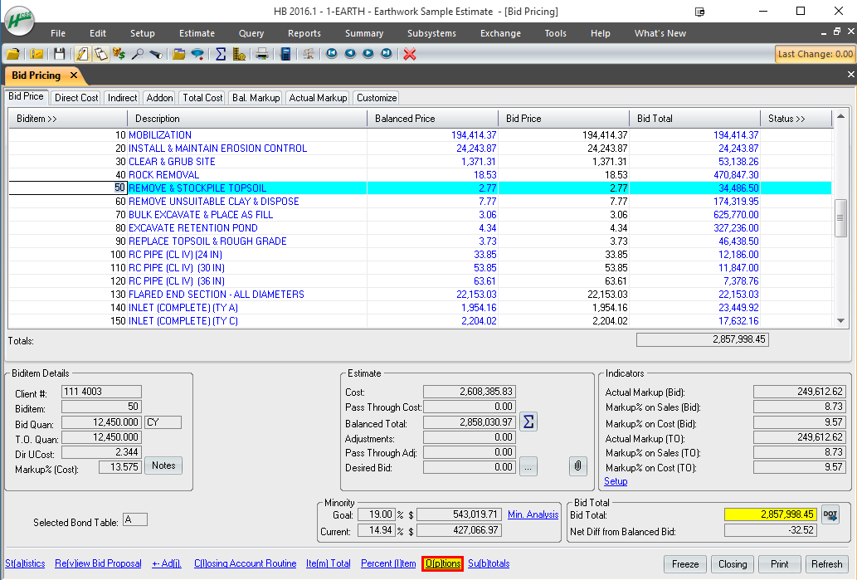
Task: Click the pencil and paper edit icon
Action: click(x=82, y=54)
